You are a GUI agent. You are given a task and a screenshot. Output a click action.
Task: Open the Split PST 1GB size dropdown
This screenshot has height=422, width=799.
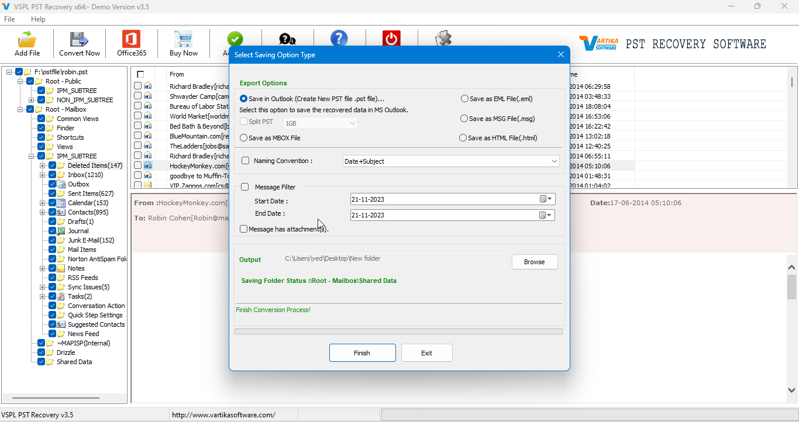coord(321,123)
